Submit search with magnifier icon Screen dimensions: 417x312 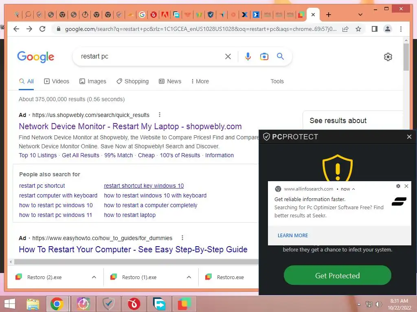280,56
